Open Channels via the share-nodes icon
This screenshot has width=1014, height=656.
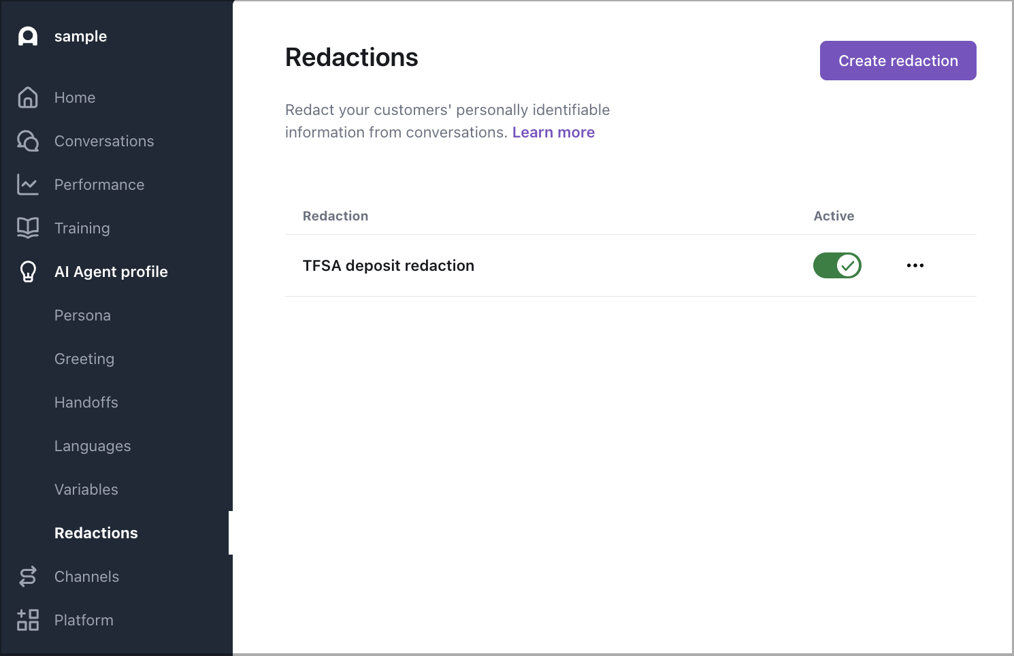(27, 576)
